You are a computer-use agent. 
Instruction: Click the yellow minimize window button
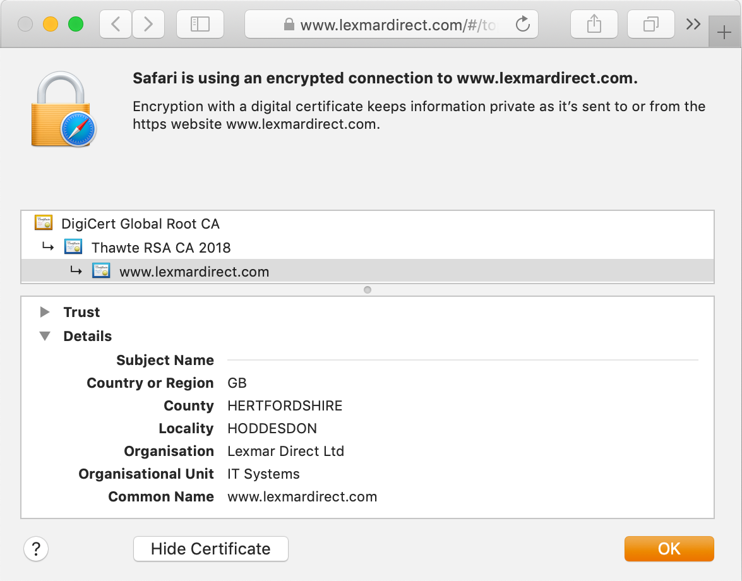[50, 23]
